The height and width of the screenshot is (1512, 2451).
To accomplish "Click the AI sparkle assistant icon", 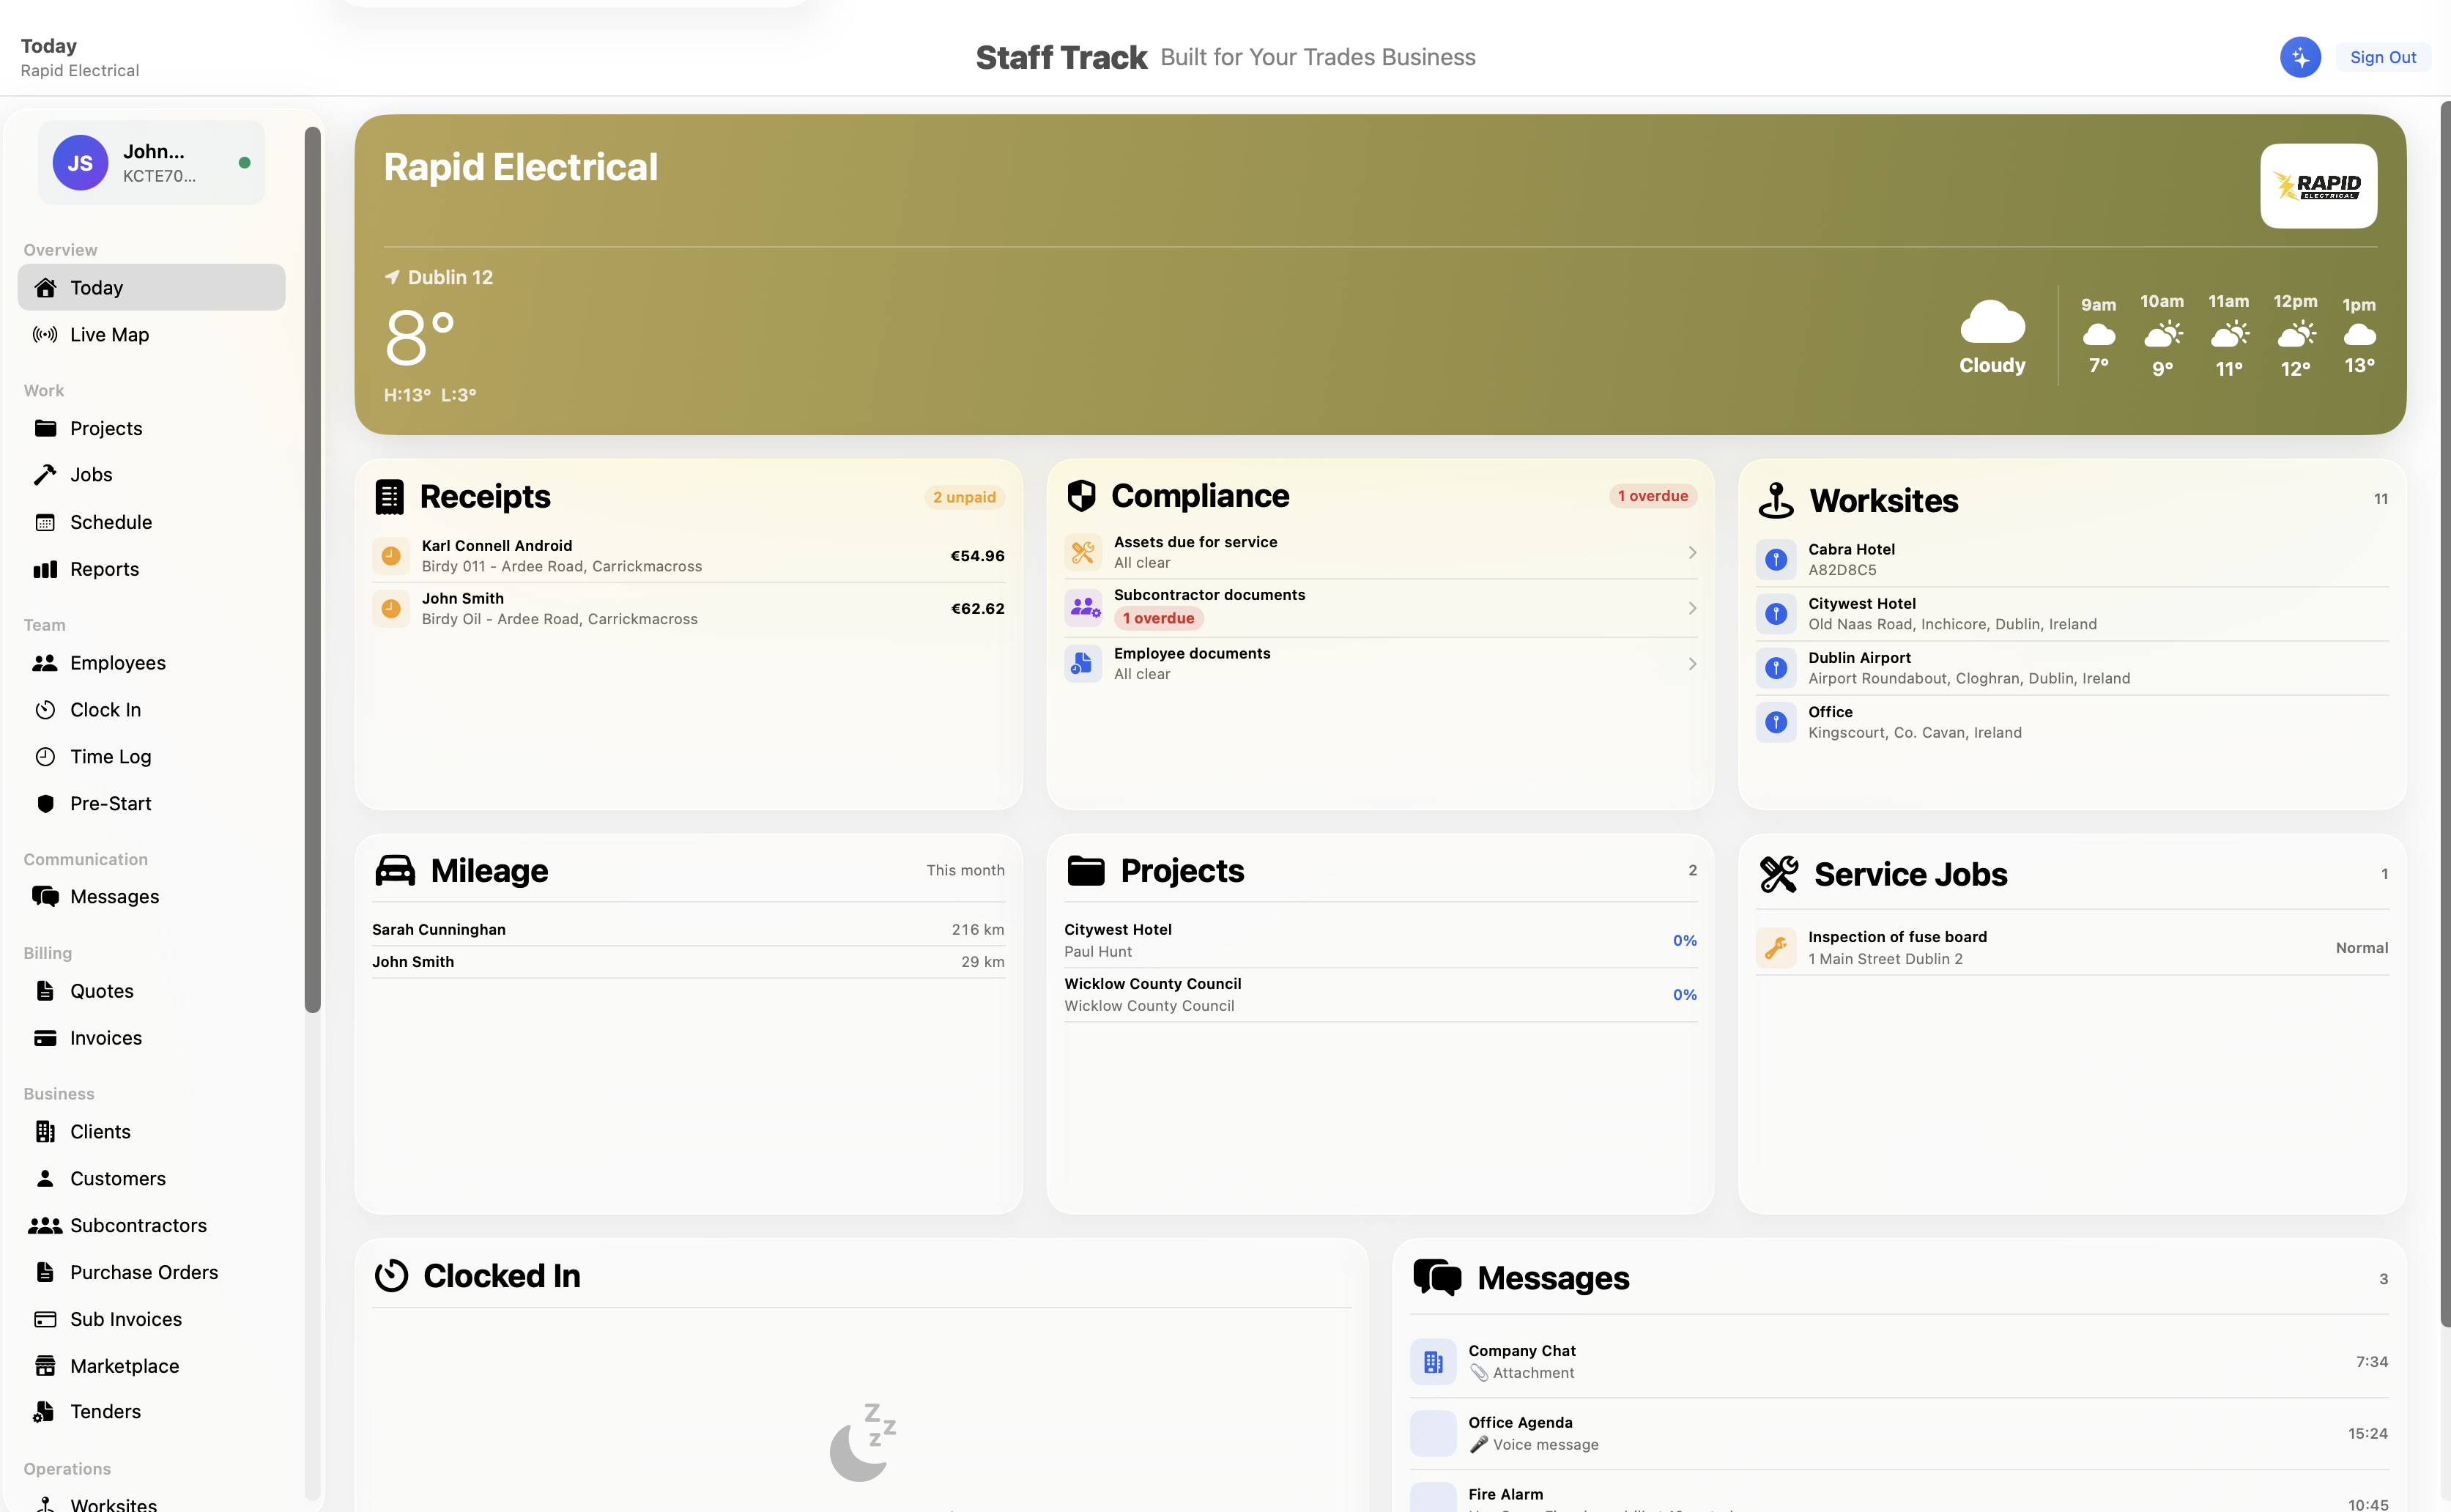I will coord(2300,57).
